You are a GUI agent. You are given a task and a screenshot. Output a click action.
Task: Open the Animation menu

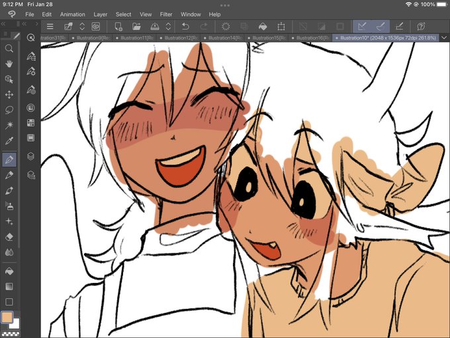tap(72, 15)
